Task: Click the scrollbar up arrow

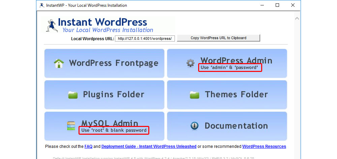Action: point(297,19)
